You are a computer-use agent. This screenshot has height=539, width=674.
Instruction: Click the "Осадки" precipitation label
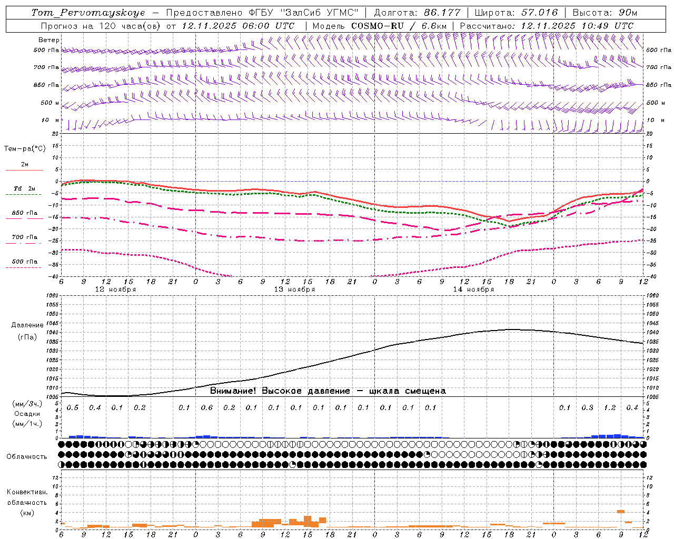(27, 414)
